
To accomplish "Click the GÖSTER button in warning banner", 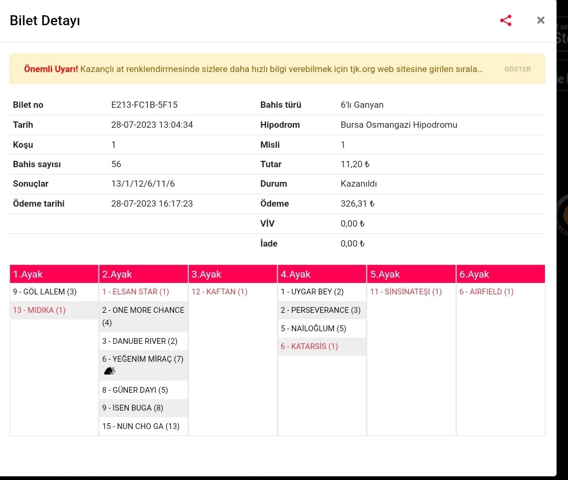I will click(x=518, y=69).
